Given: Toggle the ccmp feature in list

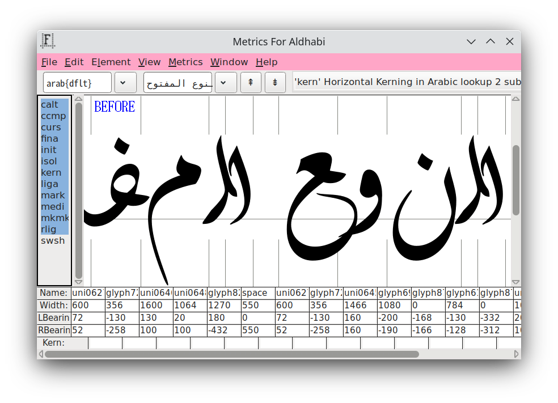Looking at the screenshot, I should [x=54, y=116].
